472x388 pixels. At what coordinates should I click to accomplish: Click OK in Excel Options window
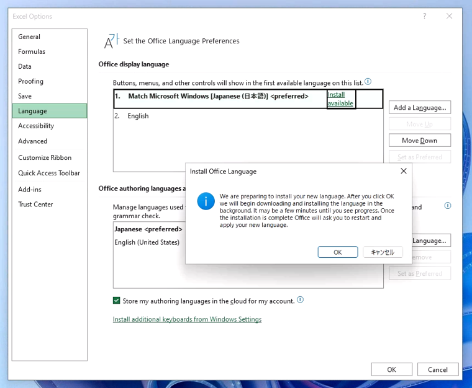(x=392, y=369)
